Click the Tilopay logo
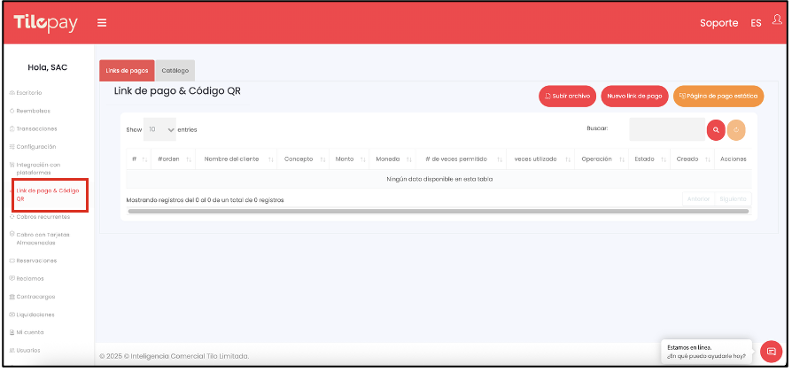792x372 pixels. 45,23
